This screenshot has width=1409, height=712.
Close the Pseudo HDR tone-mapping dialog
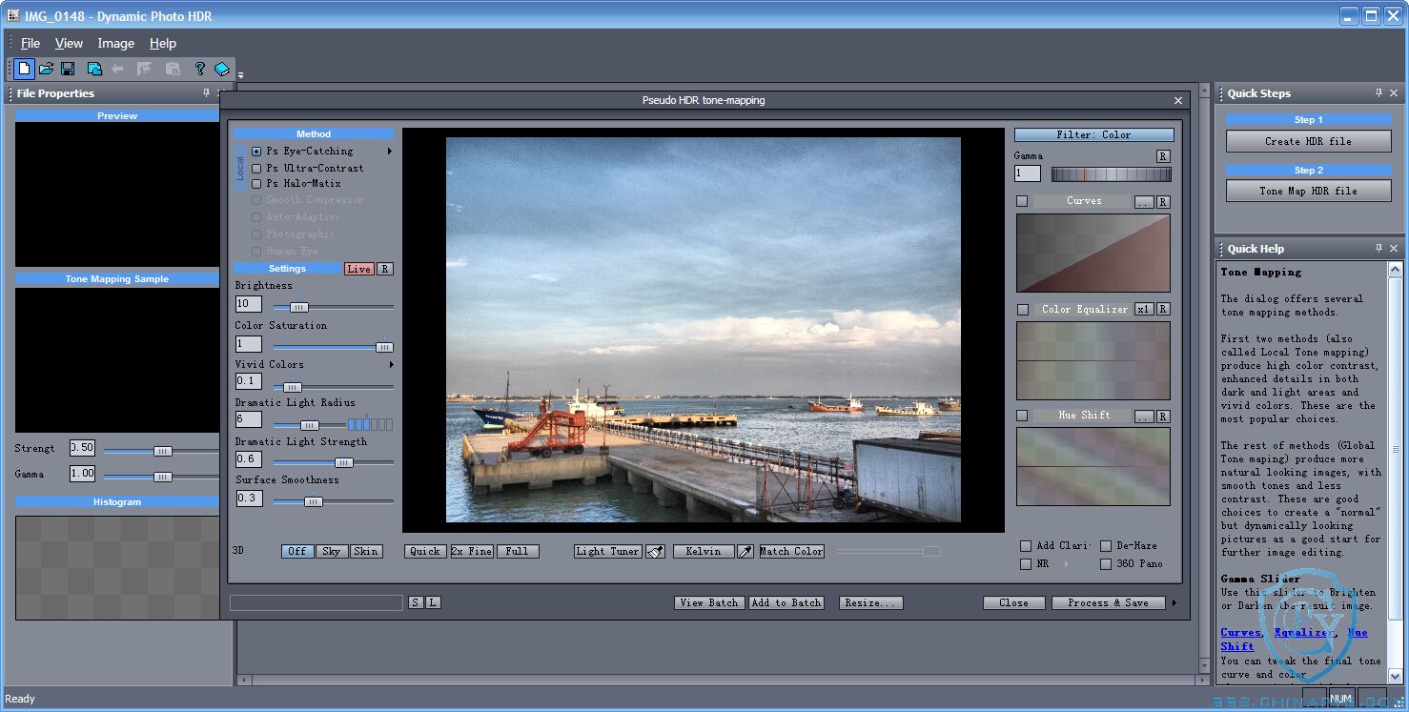pos(1178,100)
